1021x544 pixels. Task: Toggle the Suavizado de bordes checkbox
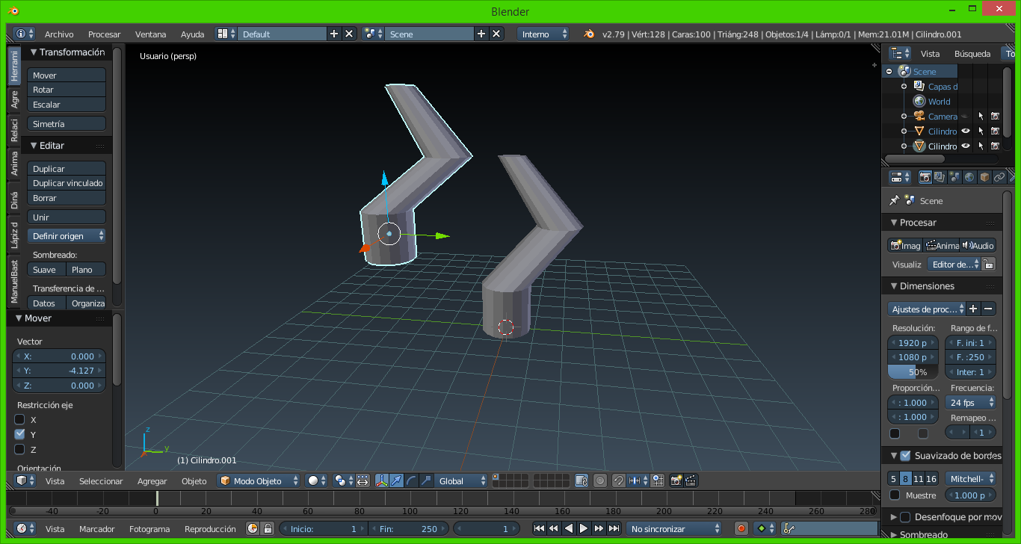tap(905, 456)
